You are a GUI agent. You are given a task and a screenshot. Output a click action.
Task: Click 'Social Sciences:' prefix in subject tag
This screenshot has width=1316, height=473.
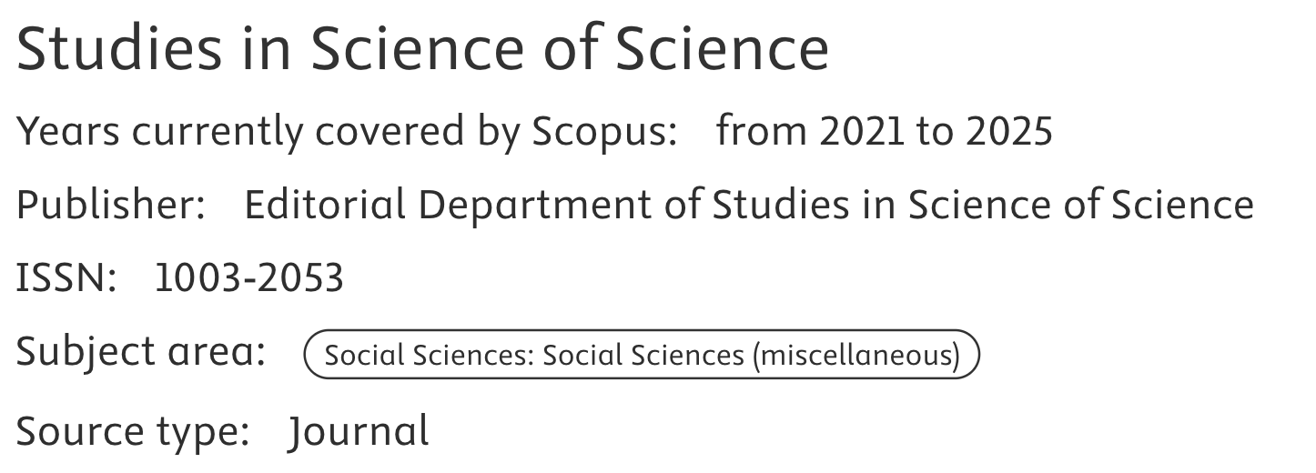click(x=429, y=355)
